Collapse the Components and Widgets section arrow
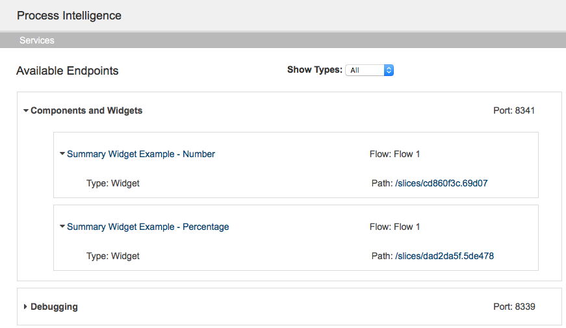The height and width of the screenshot is (328, 566). (x=26, y=111)
